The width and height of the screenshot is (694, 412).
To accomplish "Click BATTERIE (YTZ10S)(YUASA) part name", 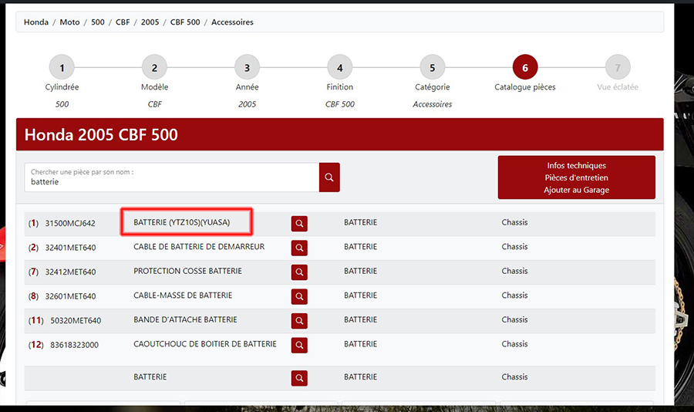I will pos(182,222).
